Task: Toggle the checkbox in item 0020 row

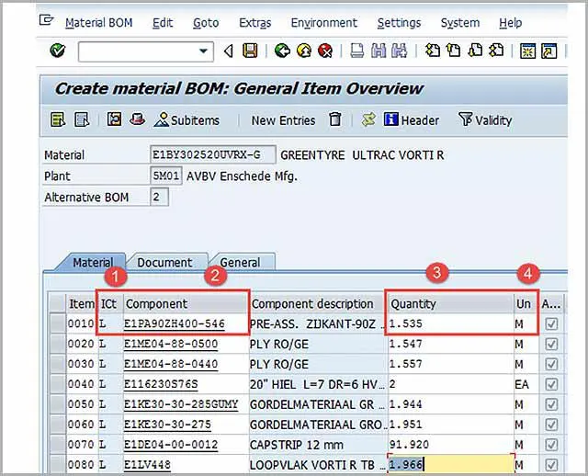Action: (551, 344)
